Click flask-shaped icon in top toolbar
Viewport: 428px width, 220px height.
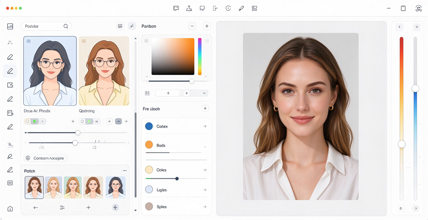(189, 8)
